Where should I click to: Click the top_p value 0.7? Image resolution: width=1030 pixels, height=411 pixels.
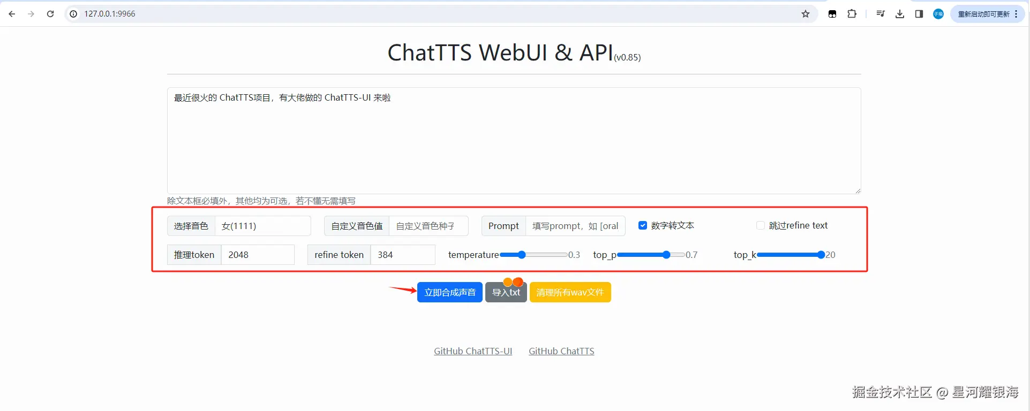[691, 255]
